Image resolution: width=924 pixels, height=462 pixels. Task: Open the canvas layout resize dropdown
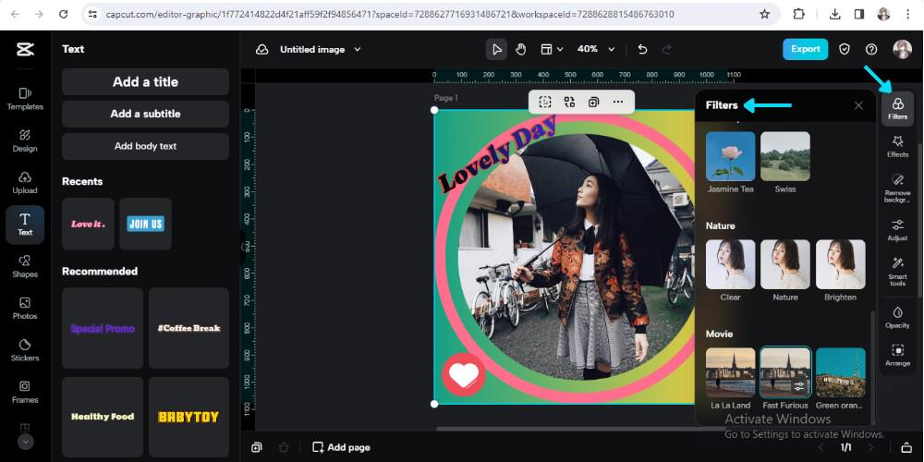click(x=552, y=50)
